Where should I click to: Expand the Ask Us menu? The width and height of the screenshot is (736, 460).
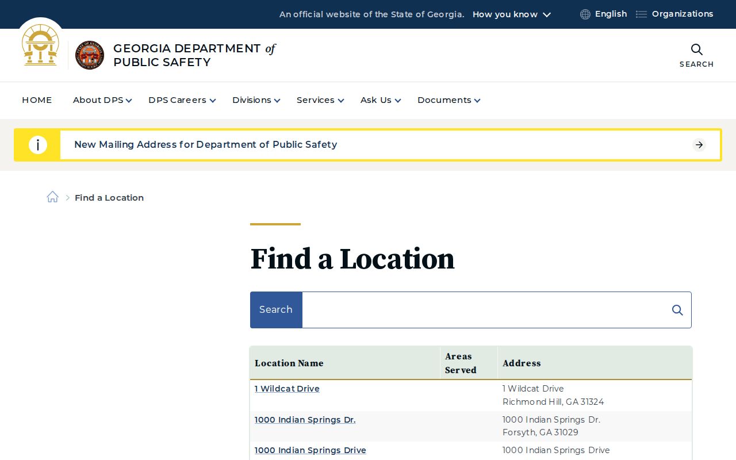point(380,100)
